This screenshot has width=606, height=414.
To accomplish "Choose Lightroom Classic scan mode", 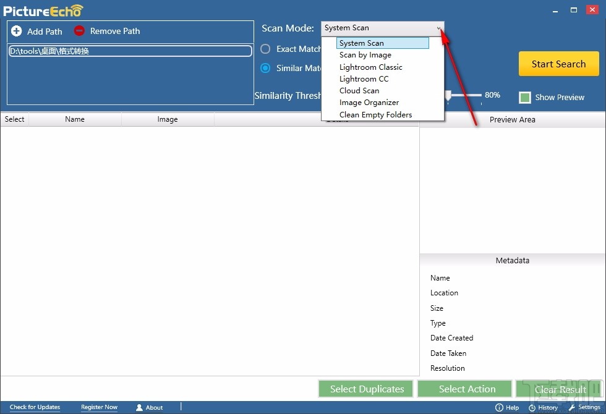I will click(x=370, y=67).
